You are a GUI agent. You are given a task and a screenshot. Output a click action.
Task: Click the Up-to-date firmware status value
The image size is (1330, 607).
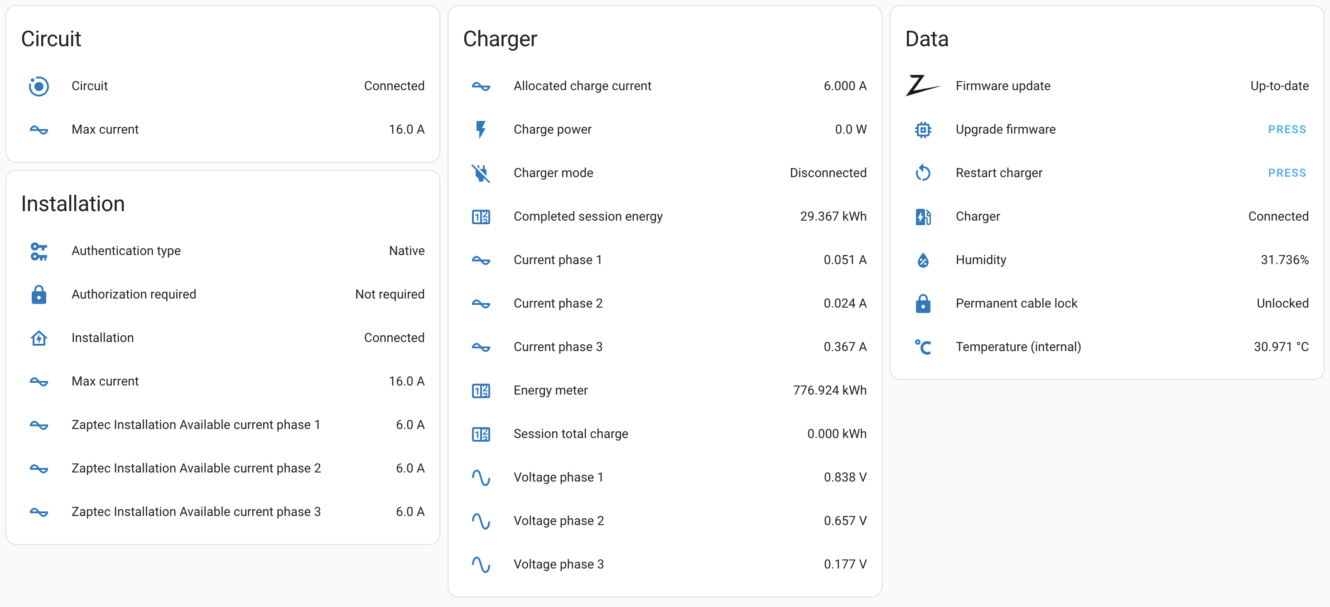point(1279,86)
